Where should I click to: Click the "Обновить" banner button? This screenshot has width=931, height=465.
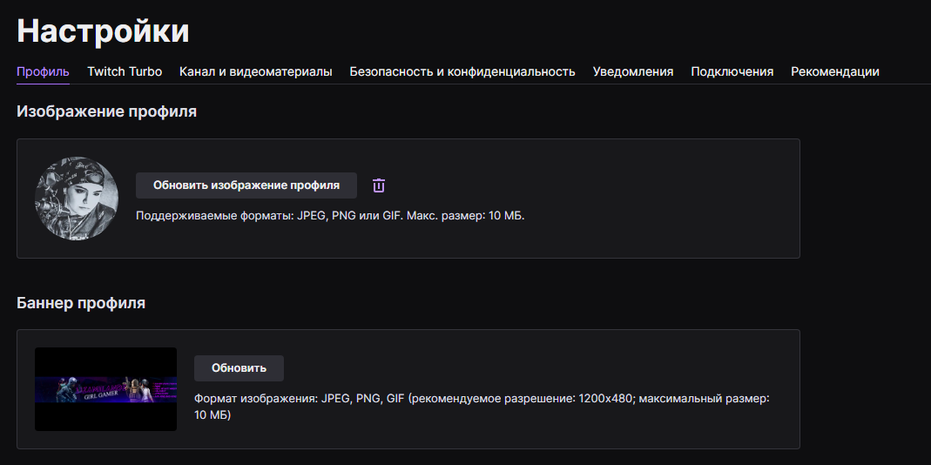[239, 367]
